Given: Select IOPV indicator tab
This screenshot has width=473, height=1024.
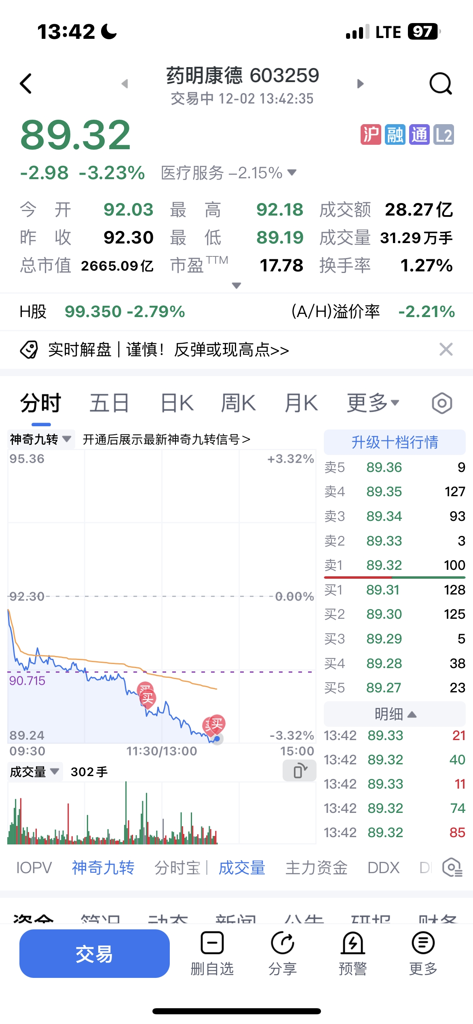Looking at the screenshot, I should click(x=34, y=867).
